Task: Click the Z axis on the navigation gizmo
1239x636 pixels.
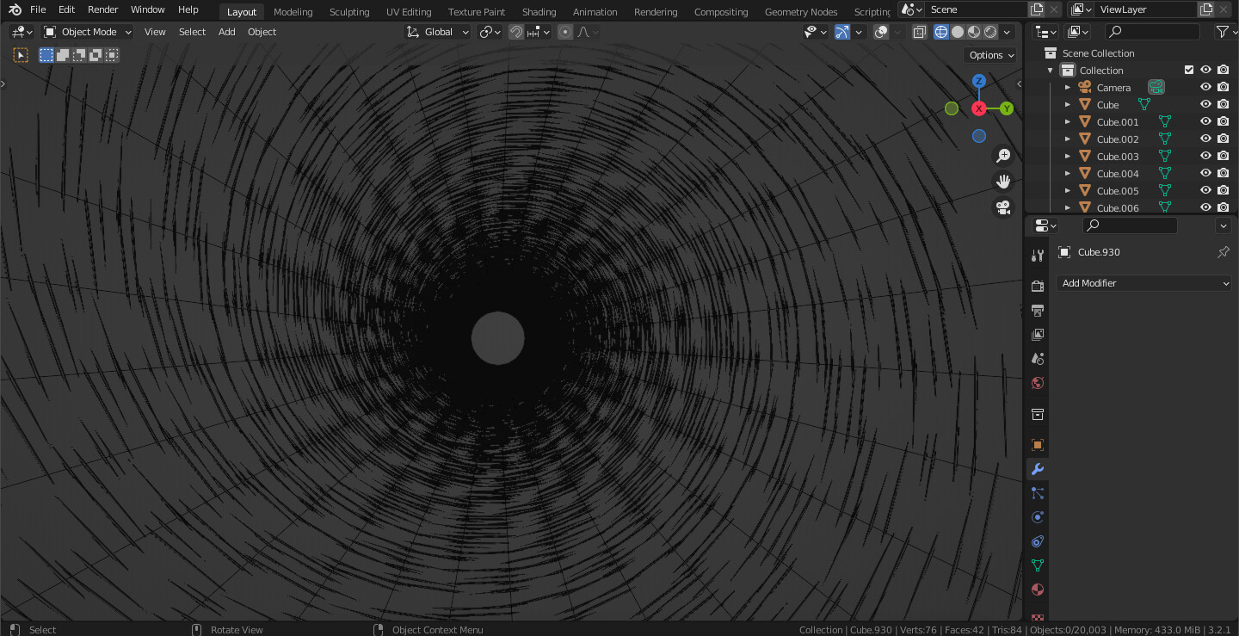Action: [979, 80]
